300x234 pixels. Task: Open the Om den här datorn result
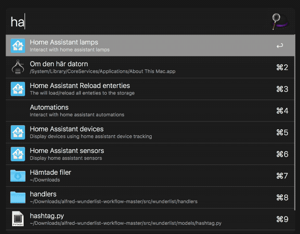pos(139,68)
